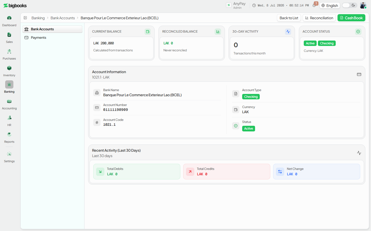Click the Checking badge in Account Status card

click(327, 43)
